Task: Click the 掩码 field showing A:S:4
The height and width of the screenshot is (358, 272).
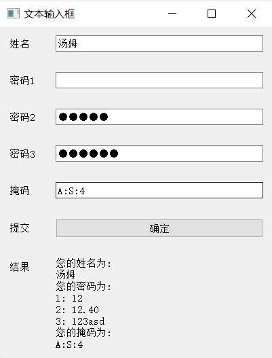Action: pos(159,190)
